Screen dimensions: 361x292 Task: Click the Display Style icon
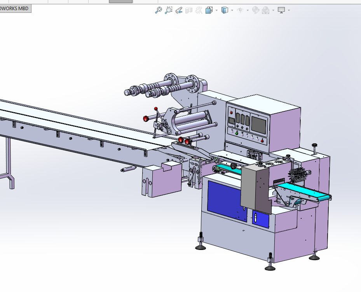pyautogui.click(x=225, y=10)
